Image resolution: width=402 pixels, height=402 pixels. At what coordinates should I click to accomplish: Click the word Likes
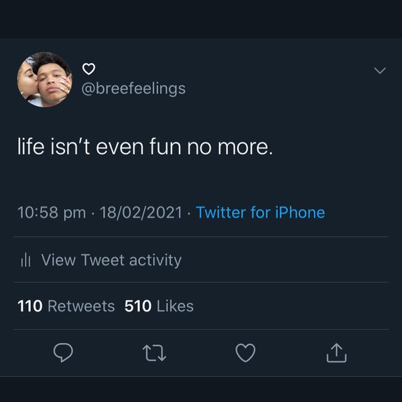click(x=175, y=306)
